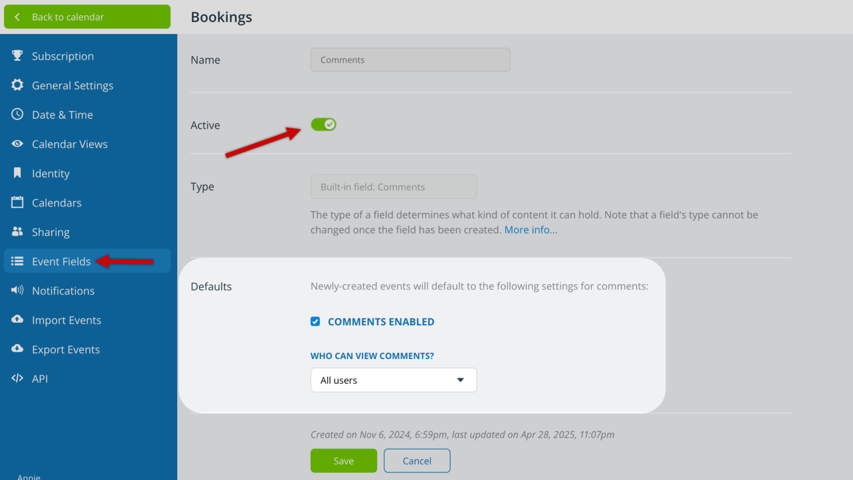This screenshot has width=853, height=480.
Task: Toggle off the Active switch
Action: click(323, 124)
